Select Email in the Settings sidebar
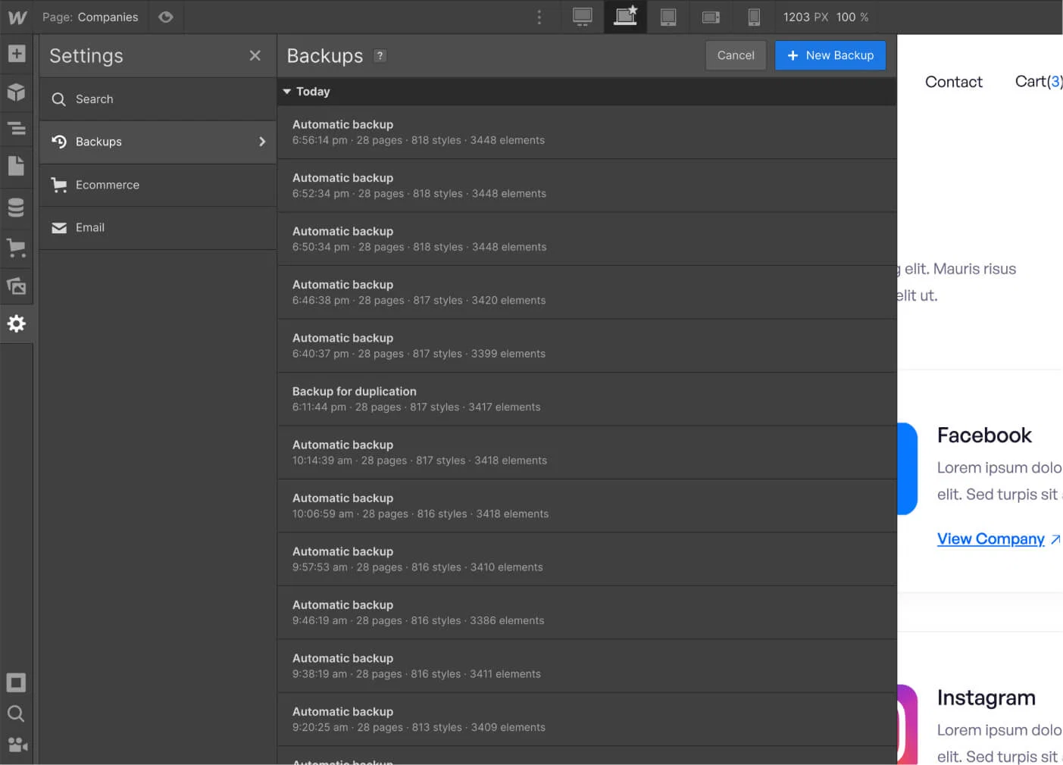The image size is (1063, 765). coord(89,227)
